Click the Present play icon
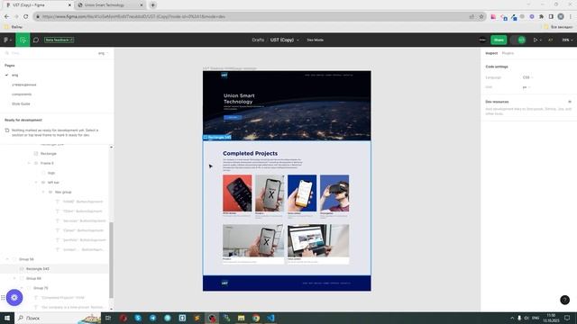Image resolution: width=577 pixels, height=324 pixels. (x=536, y=40)
